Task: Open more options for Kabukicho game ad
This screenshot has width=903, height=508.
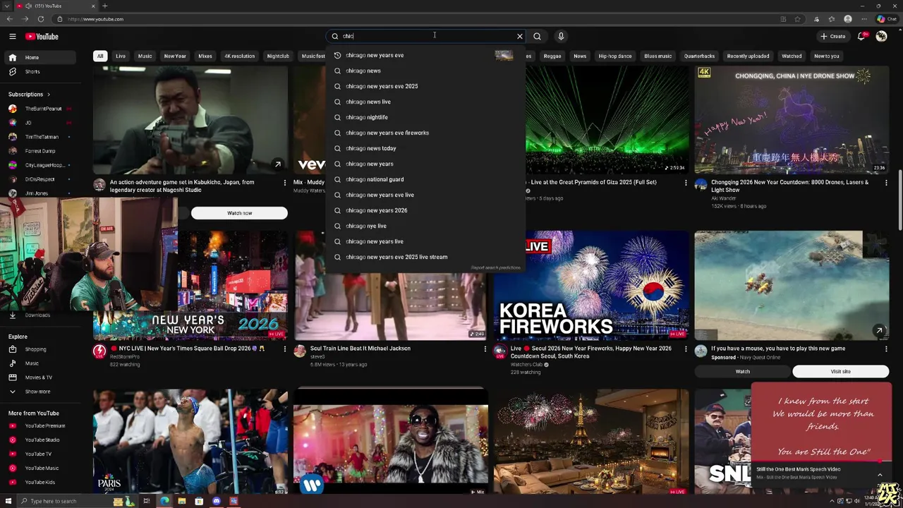Action: [284, 183]
